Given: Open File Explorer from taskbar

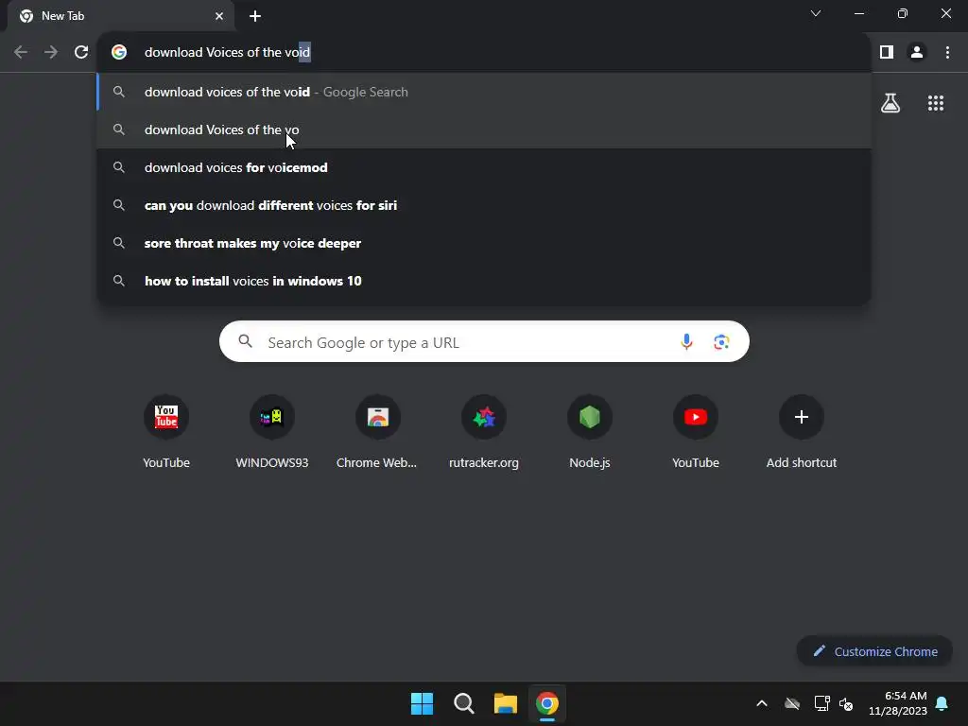Looking at the screenshot, I should coord(505,703).
